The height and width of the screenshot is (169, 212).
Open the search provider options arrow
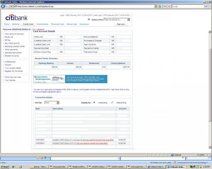(209, 6)
